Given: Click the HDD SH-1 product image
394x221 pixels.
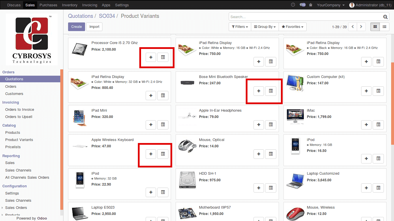Looking at the screenshot, I should point(187,180).
